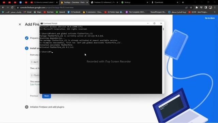The width and height of the screenshot is (218, 123).
Task: Reload the Firebase console page
Action: [12, 8]
